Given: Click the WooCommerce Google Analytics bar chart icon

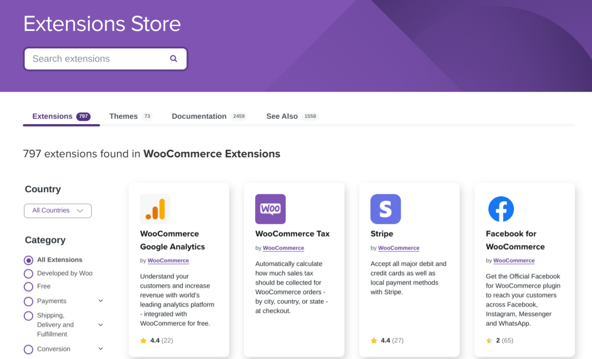Looking at the screenshot, I should [x=155, y=209].
